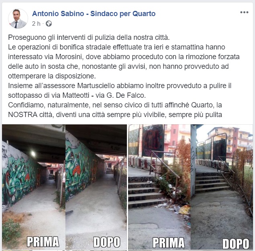
Task: Click the PRIMA label on the stairway photo
Action: pyautogui.click(x=169, y=243)
